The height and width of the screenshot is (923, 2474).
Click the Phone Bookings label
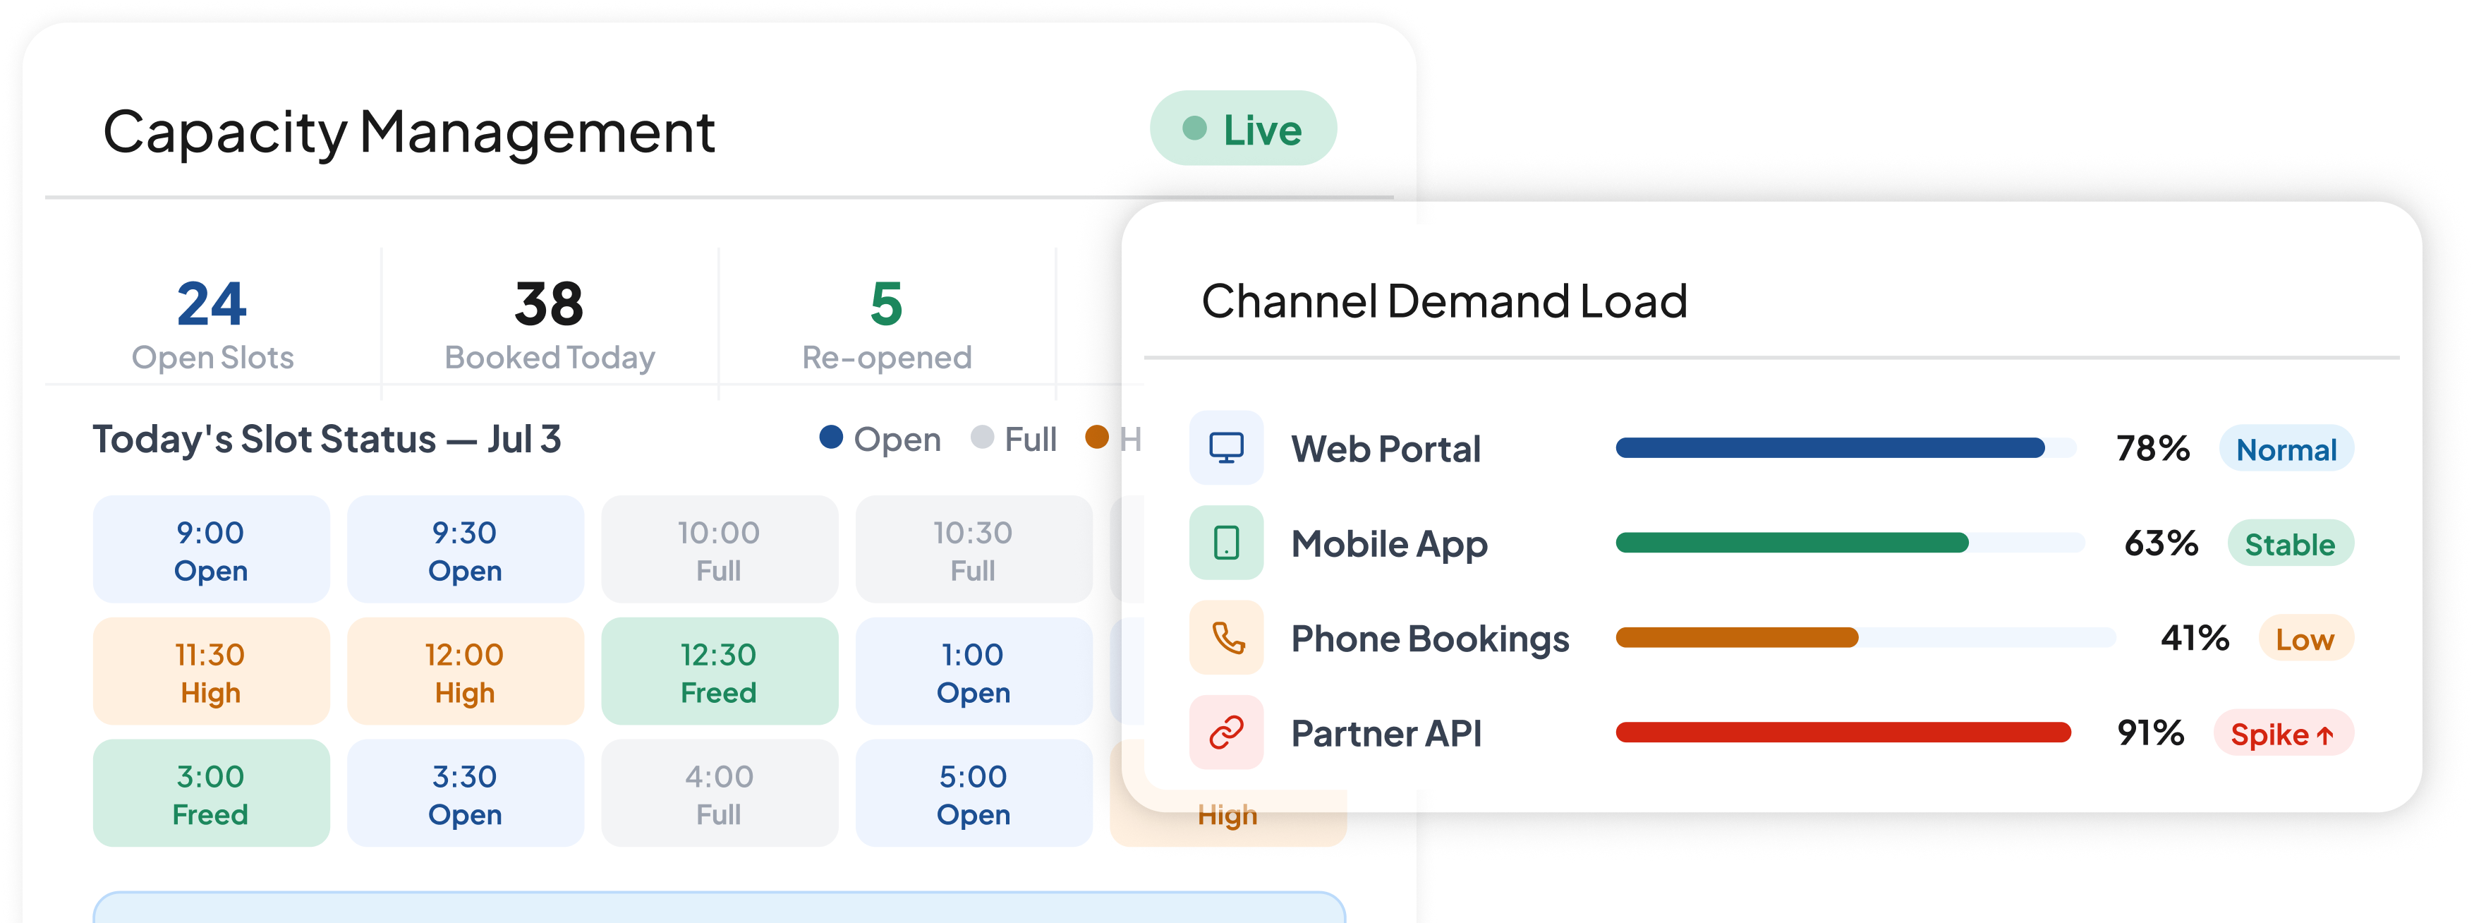click(1430, 639)
